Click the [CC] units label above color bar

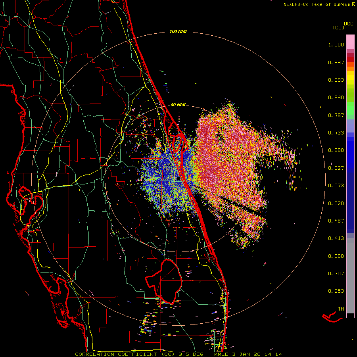[x=338, y=27]
